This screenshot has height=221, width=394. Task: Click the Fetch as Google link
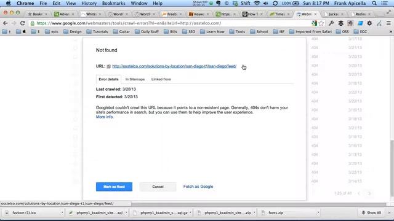198,187
